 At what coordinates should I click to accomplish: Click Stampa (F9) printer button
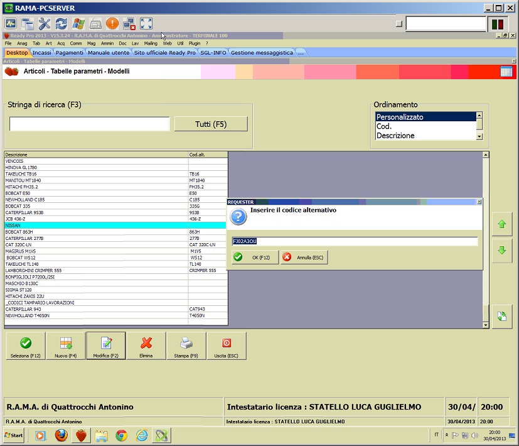(x=186, y=346)
